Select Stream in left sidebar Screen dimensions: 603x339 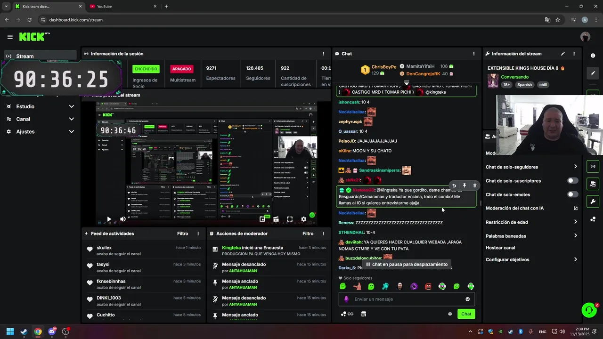click(x=40, y=56)
